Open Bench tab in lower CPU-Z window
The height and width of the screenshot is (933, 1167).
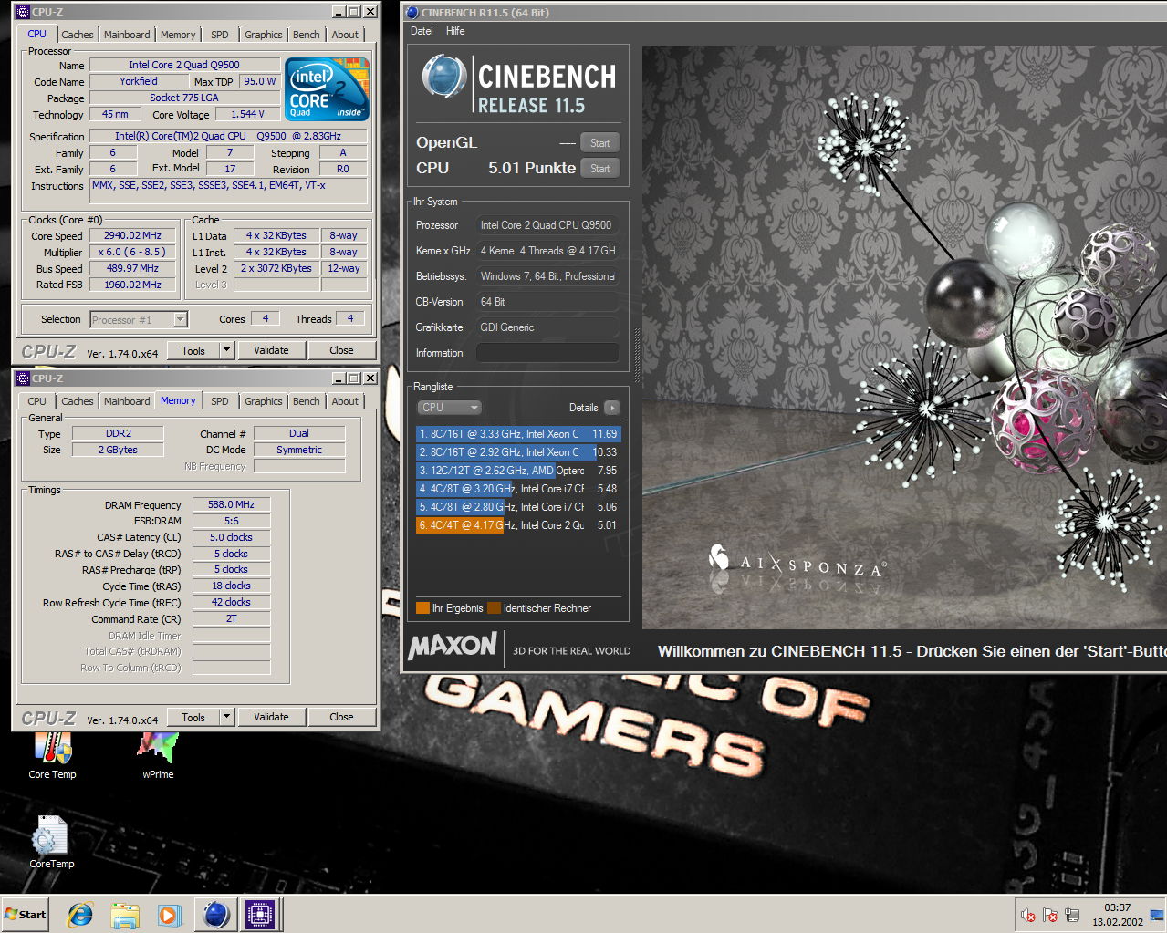coord(307,401)
